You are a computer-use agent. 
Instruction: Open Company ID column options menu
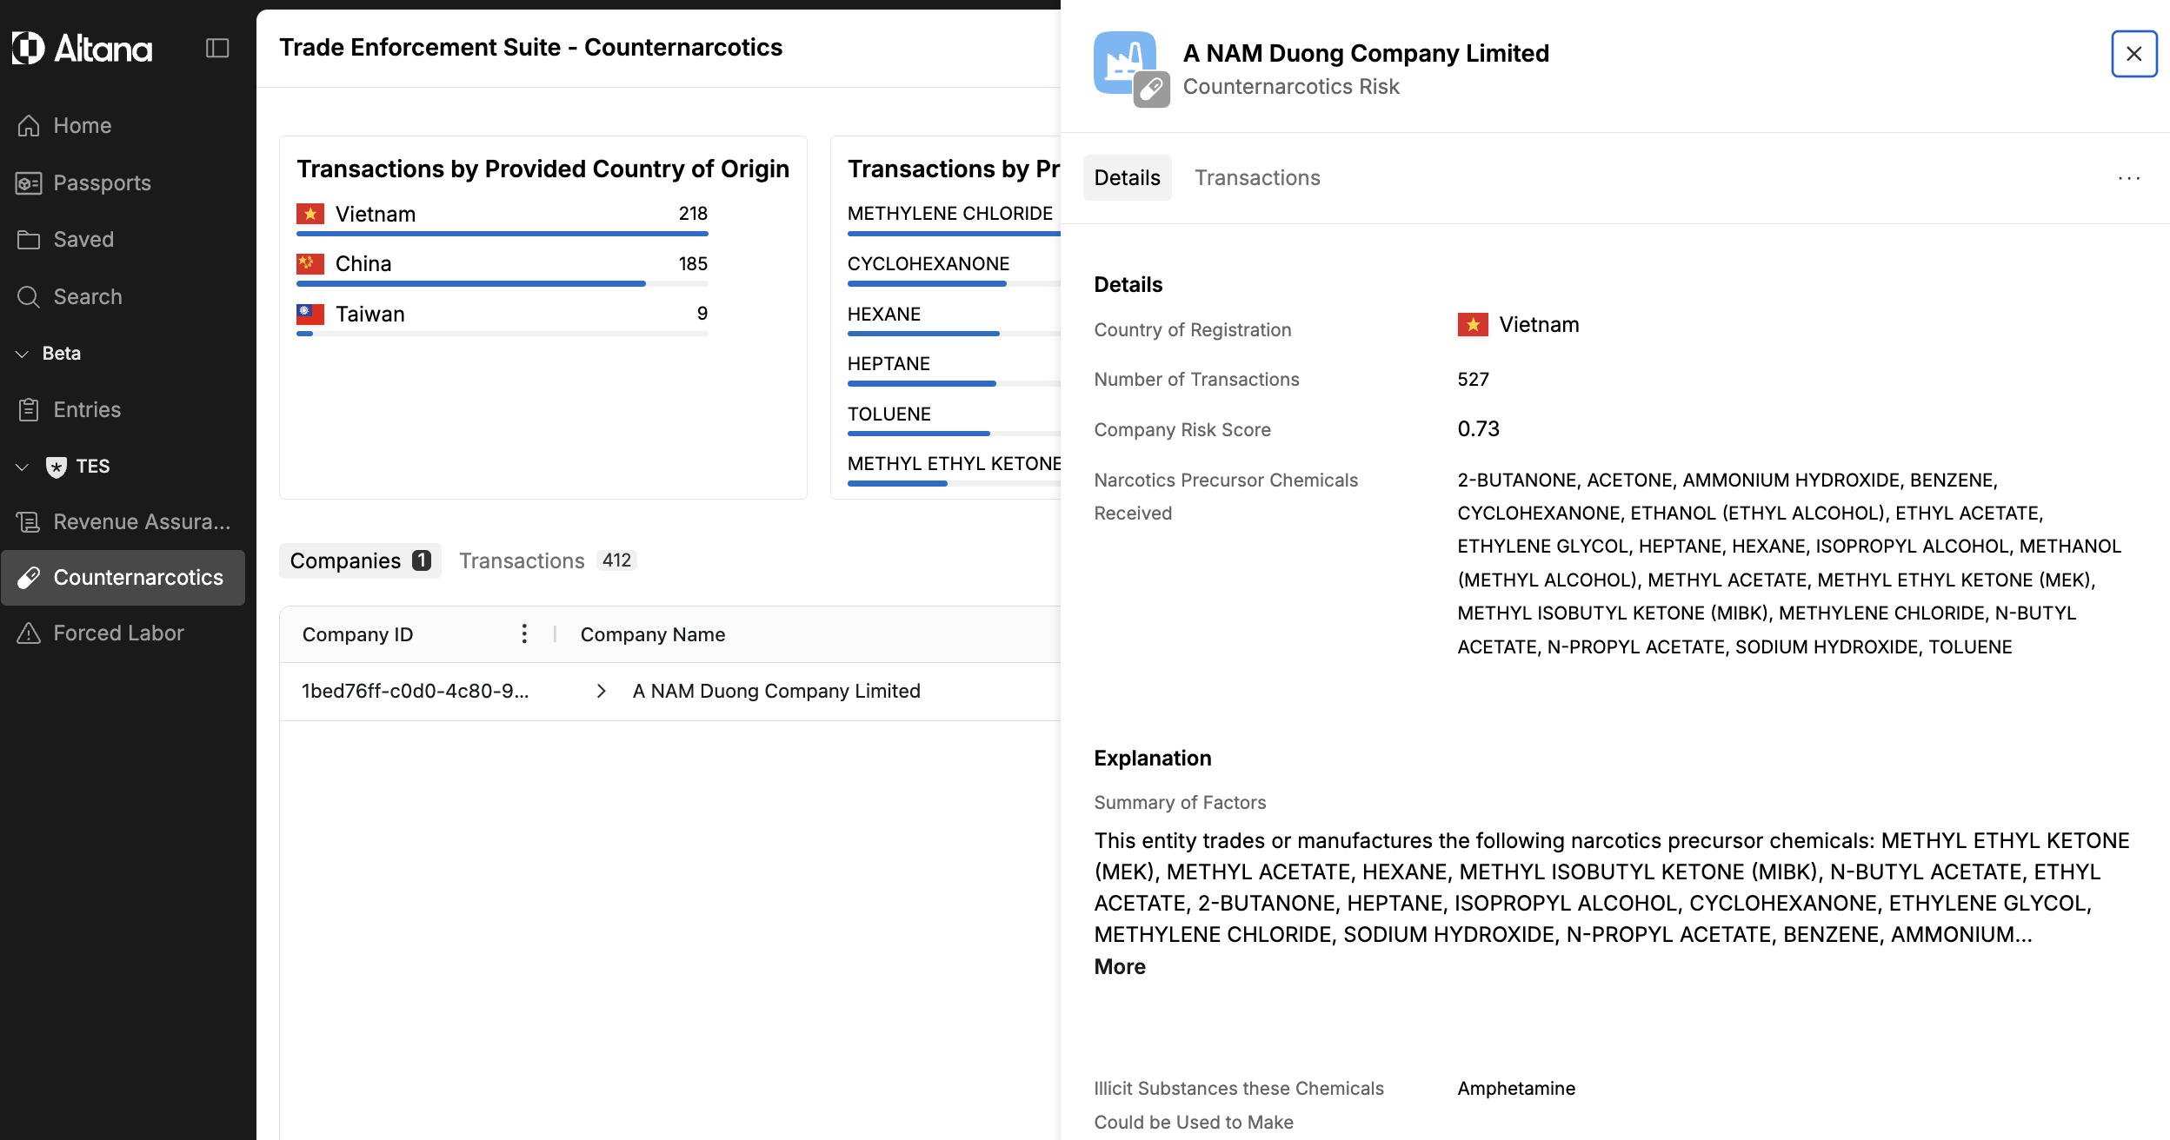(x=524, y=633)
